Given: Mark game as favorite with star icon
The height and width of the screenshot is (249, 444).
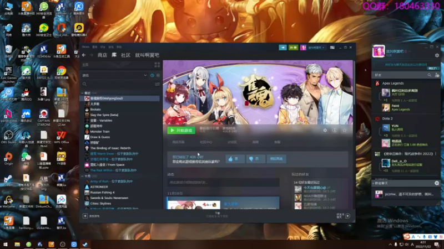Looking at the screenshot, I should (x=344, y=131).
